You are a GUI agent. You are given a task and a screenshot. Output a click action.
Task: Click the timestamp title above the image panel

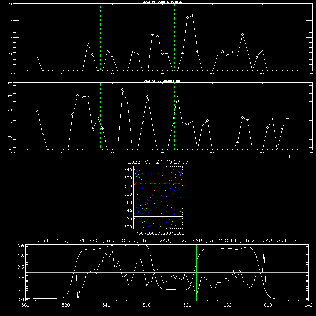click(x=158, y=162)
